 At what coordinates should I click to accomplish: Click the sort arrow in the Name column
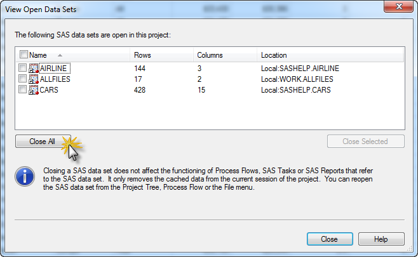coord(60,55)
